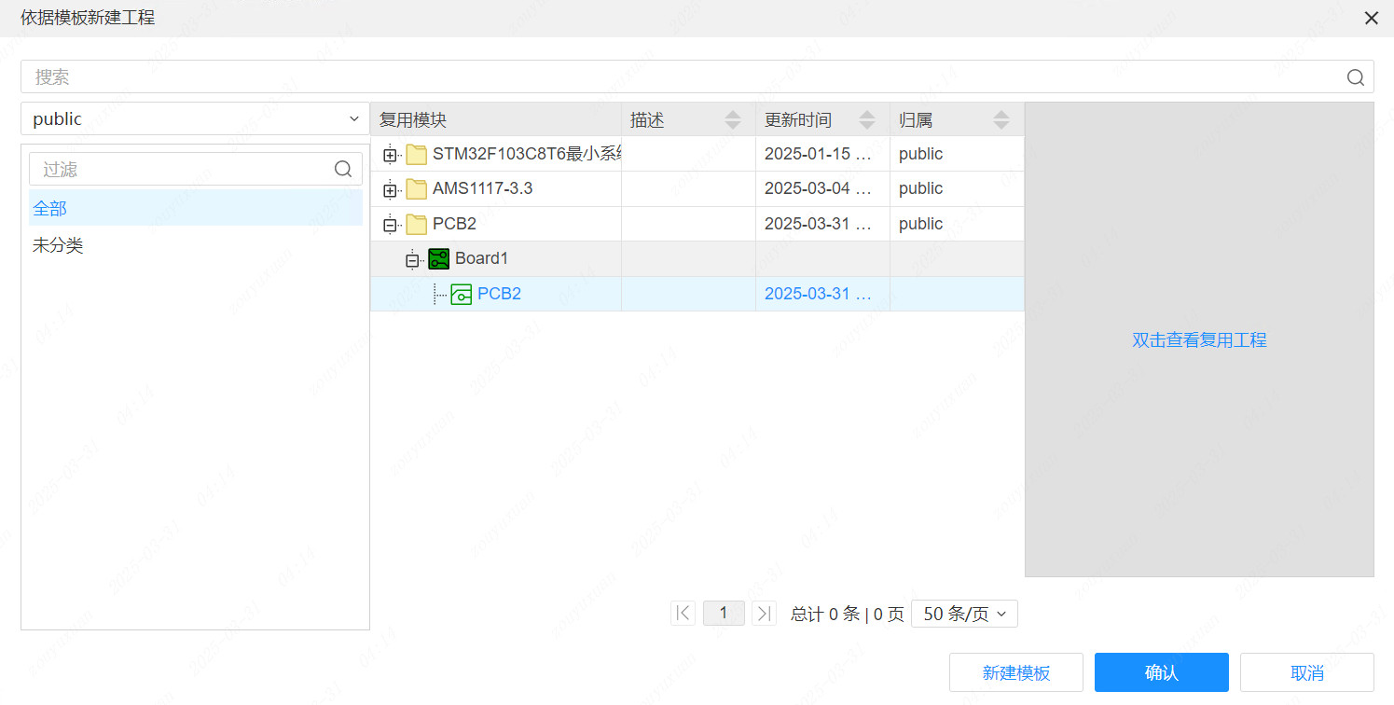This screenshot has width=1394, height=705.
Task: Click the 确认 button
Action: tap(1161, 672)
